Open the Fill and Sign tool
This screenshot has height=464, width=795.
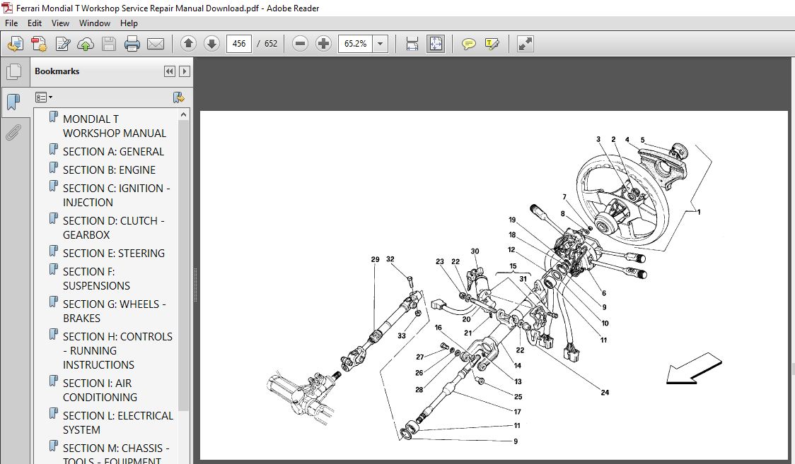pos(63,44)
